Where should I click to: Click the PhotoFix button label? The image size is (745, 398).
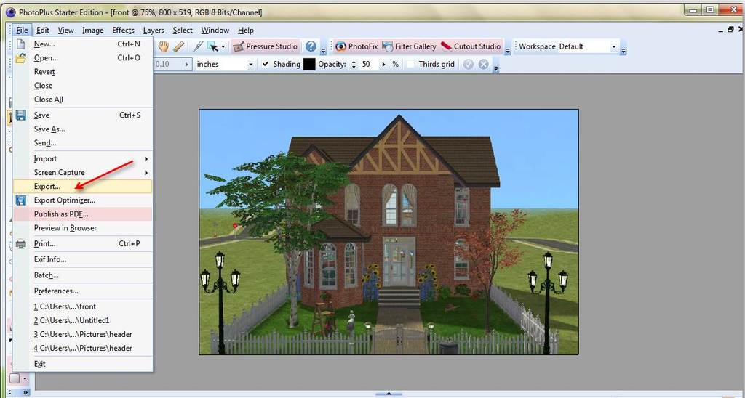point(363,46)
